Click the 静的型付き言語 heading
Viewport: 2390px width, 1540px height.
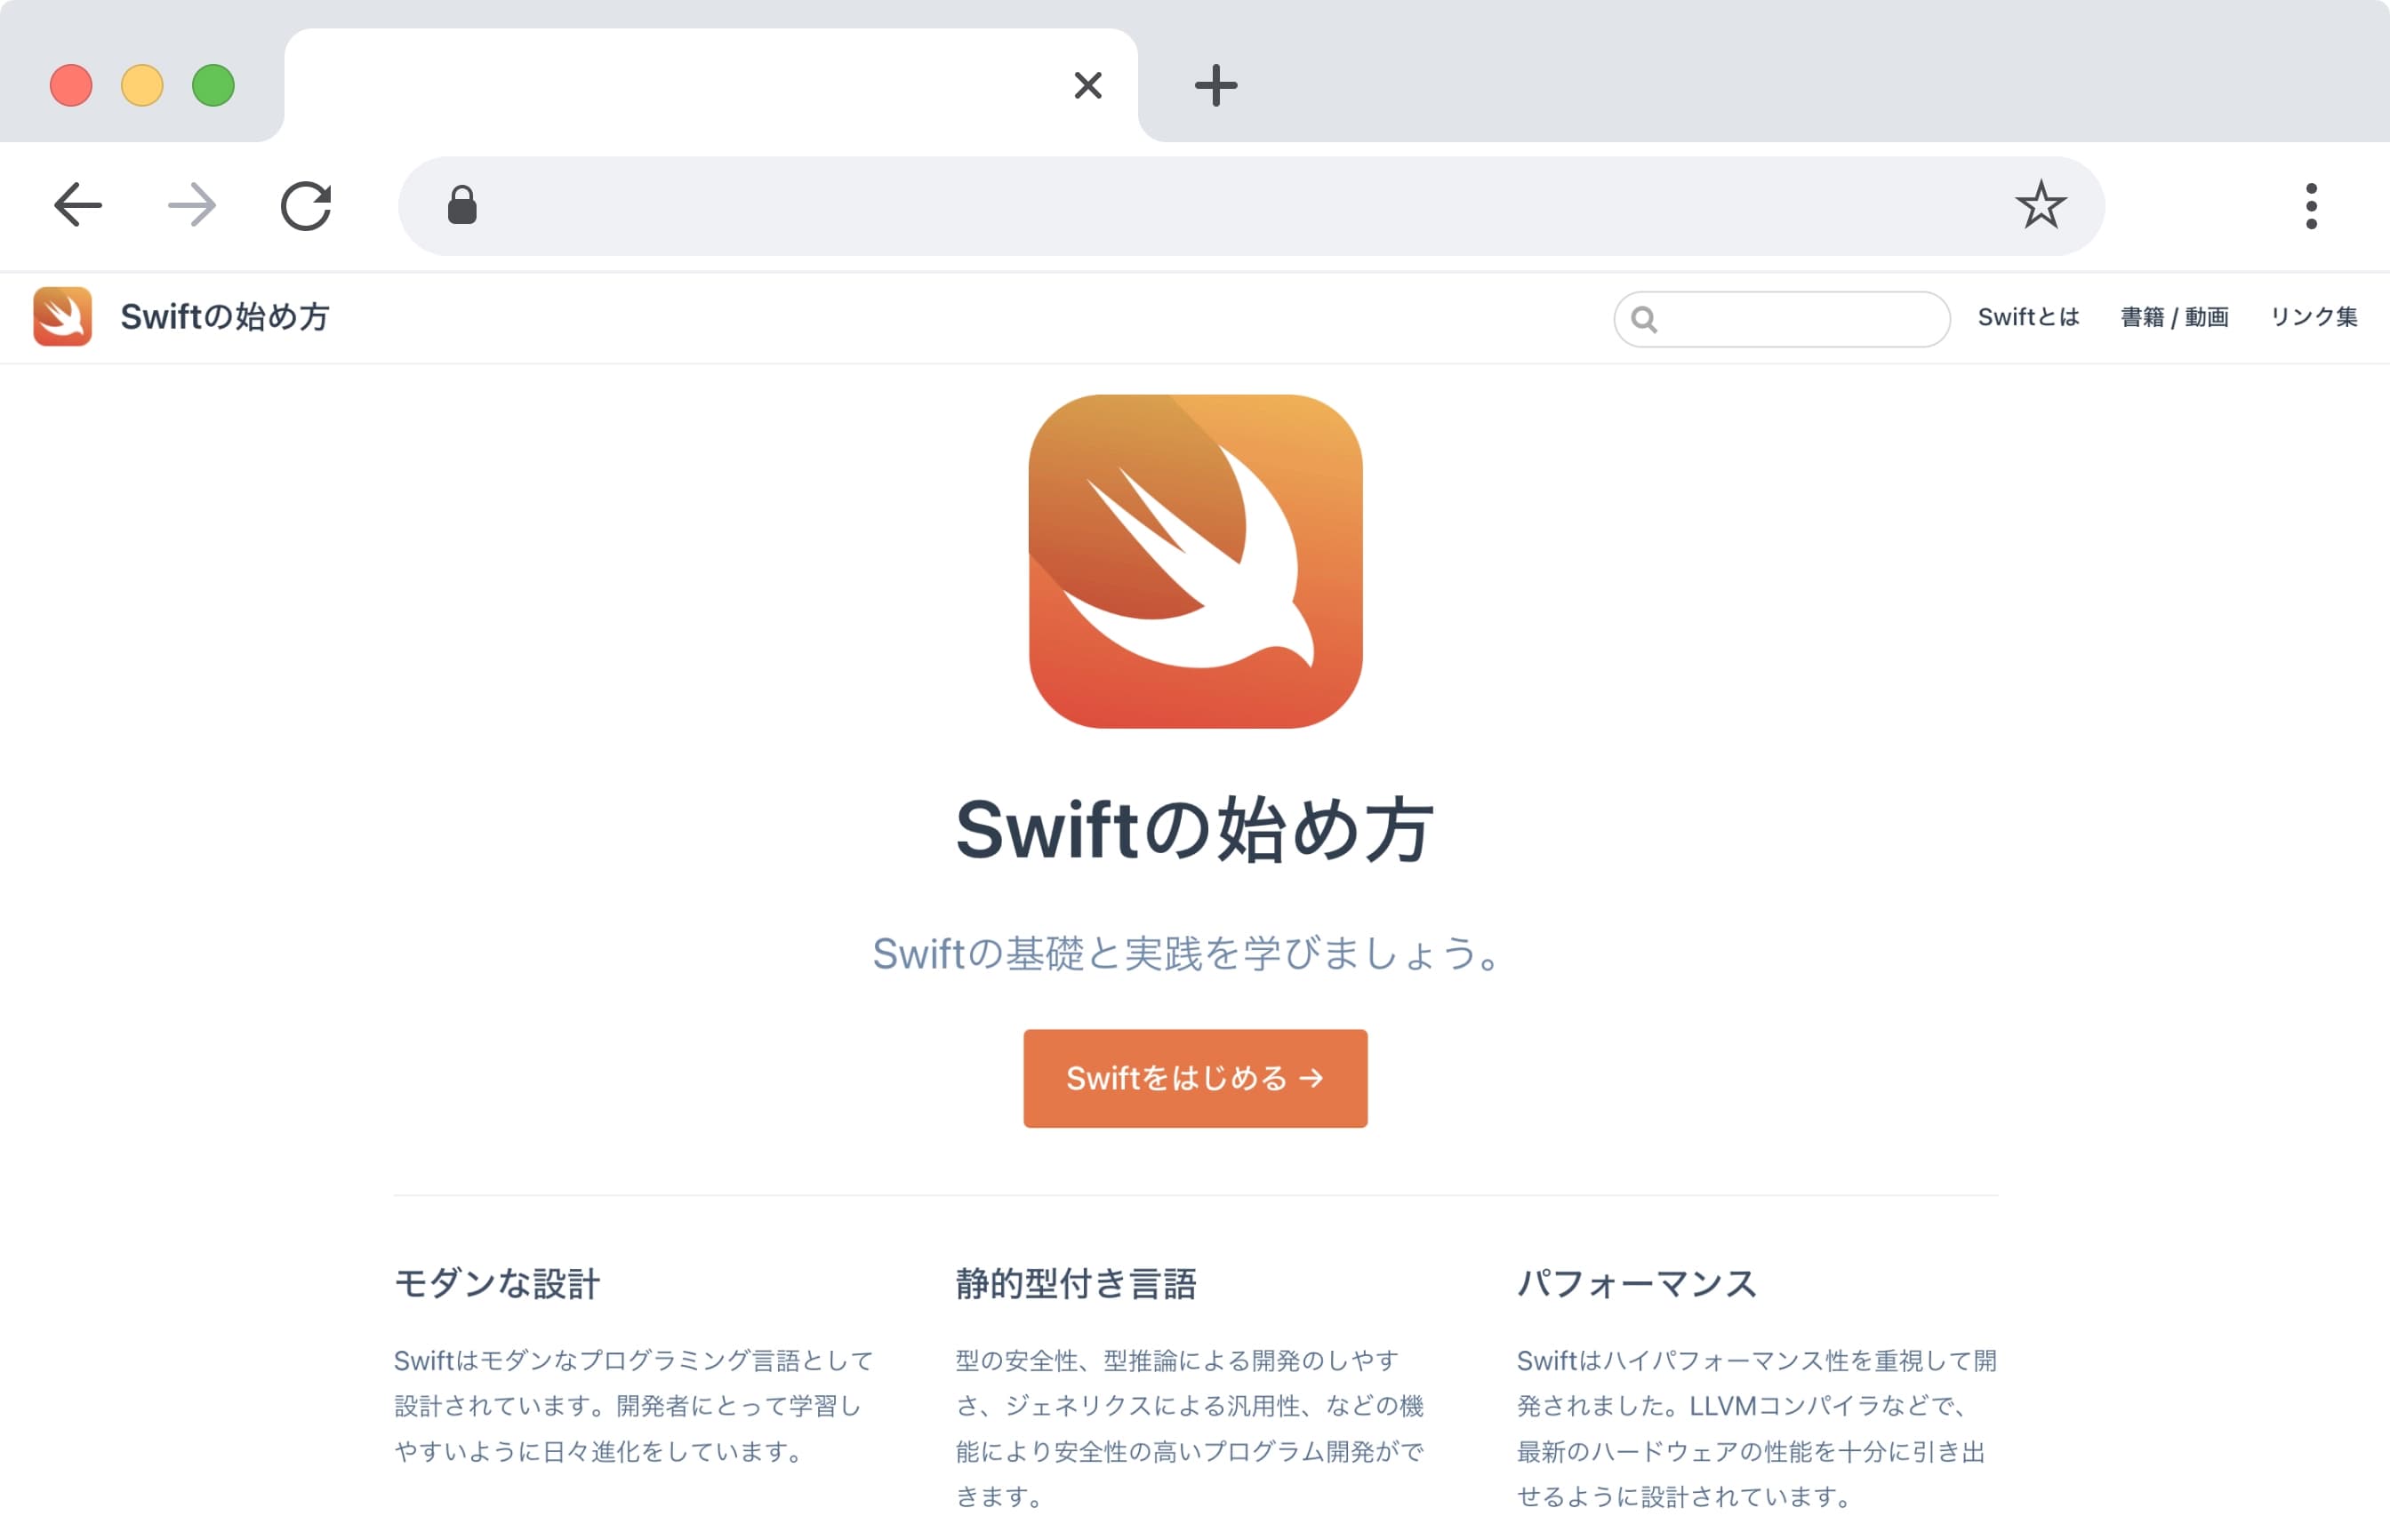[x=1077, y=1283]
